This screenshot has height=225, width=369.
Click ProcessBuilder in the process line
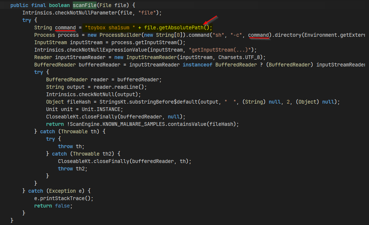point(120,35)
